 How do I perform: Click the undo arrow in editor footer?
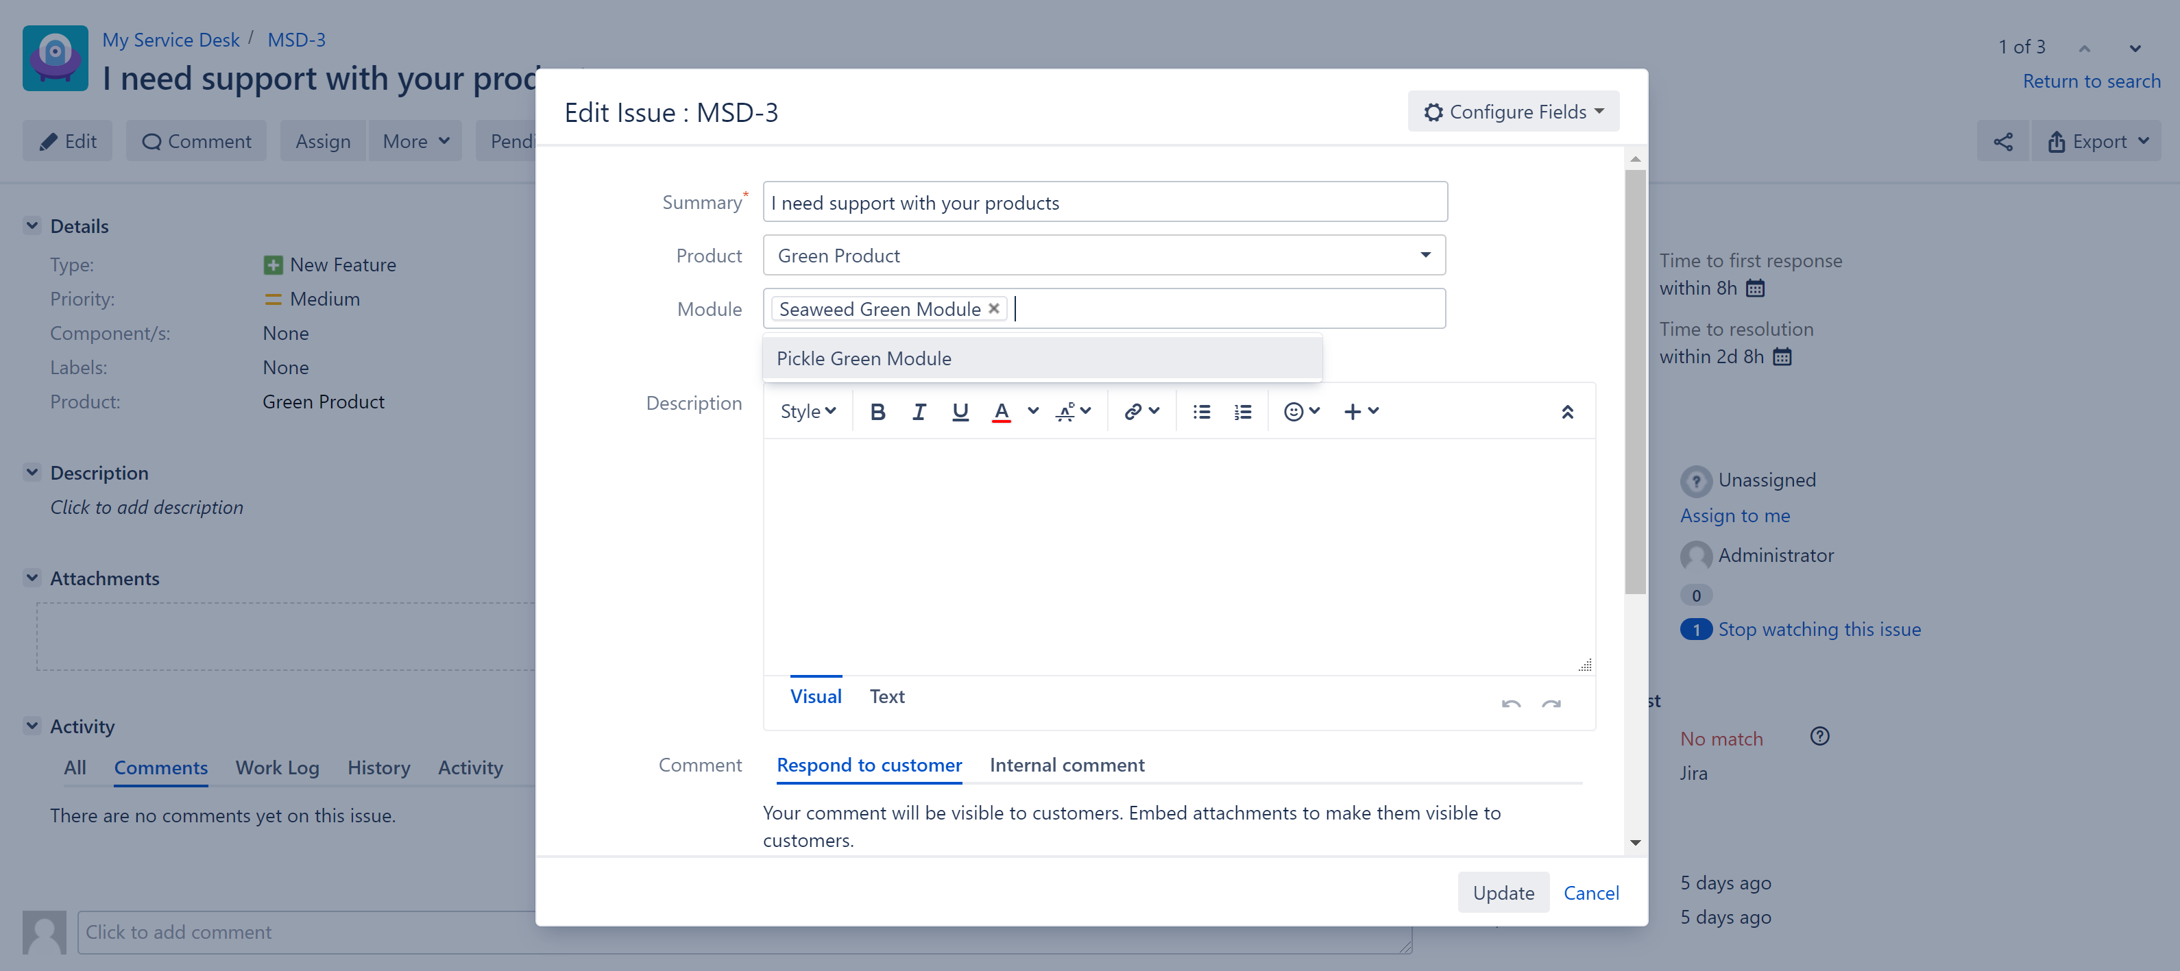1511,704
